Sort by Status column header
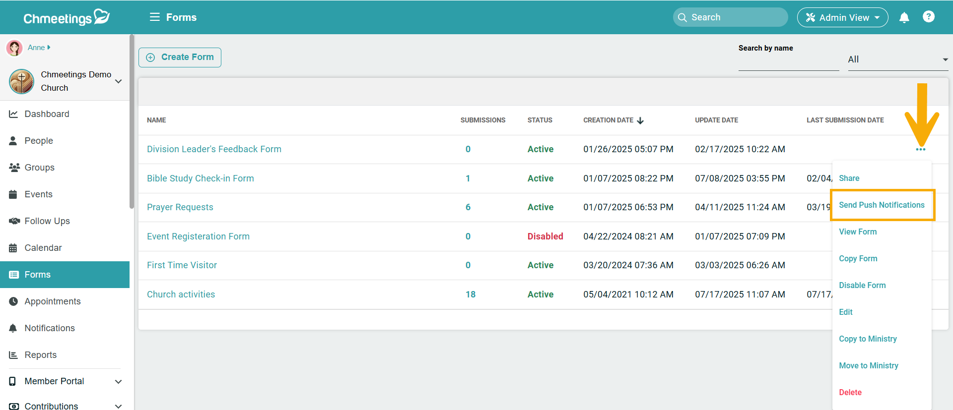Viewport: 953px width, 410px height. coord(540,120)
